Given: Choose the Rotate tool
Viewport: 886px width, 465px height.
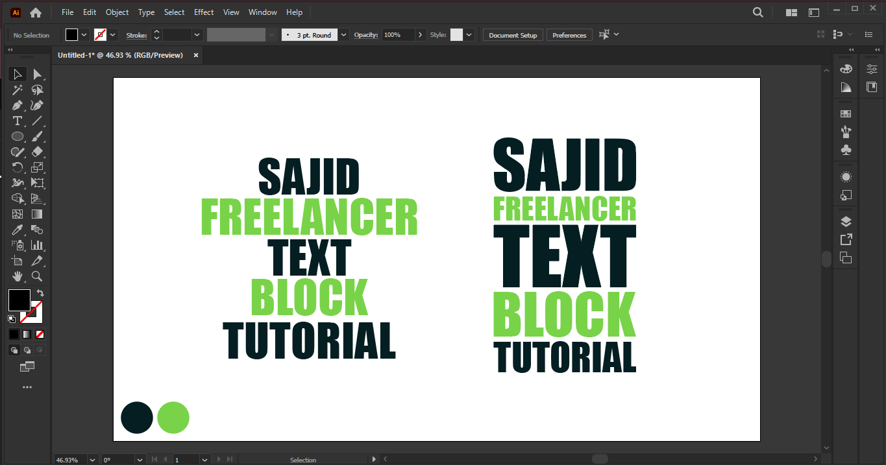Looking at the screenshot, I should 18,167.
